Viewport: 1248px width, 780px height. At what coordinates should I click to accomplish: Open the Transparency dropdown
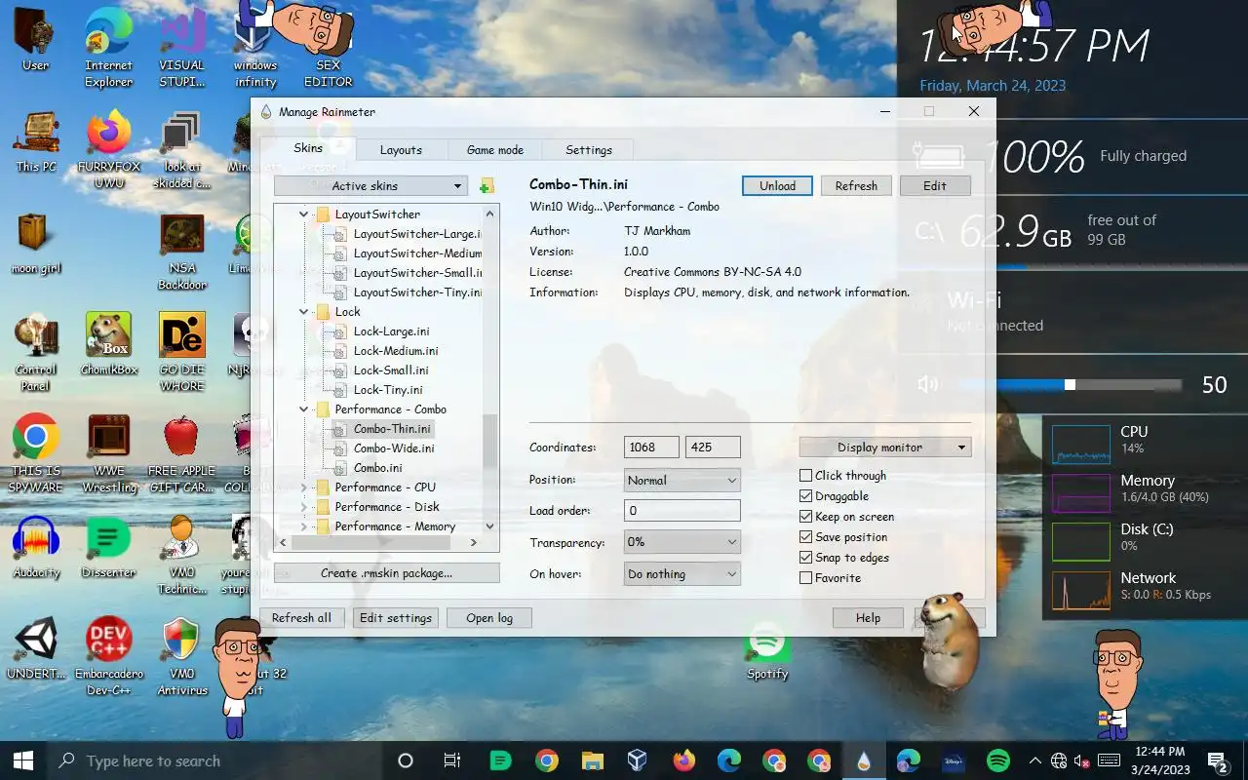(x=682, y=542)
